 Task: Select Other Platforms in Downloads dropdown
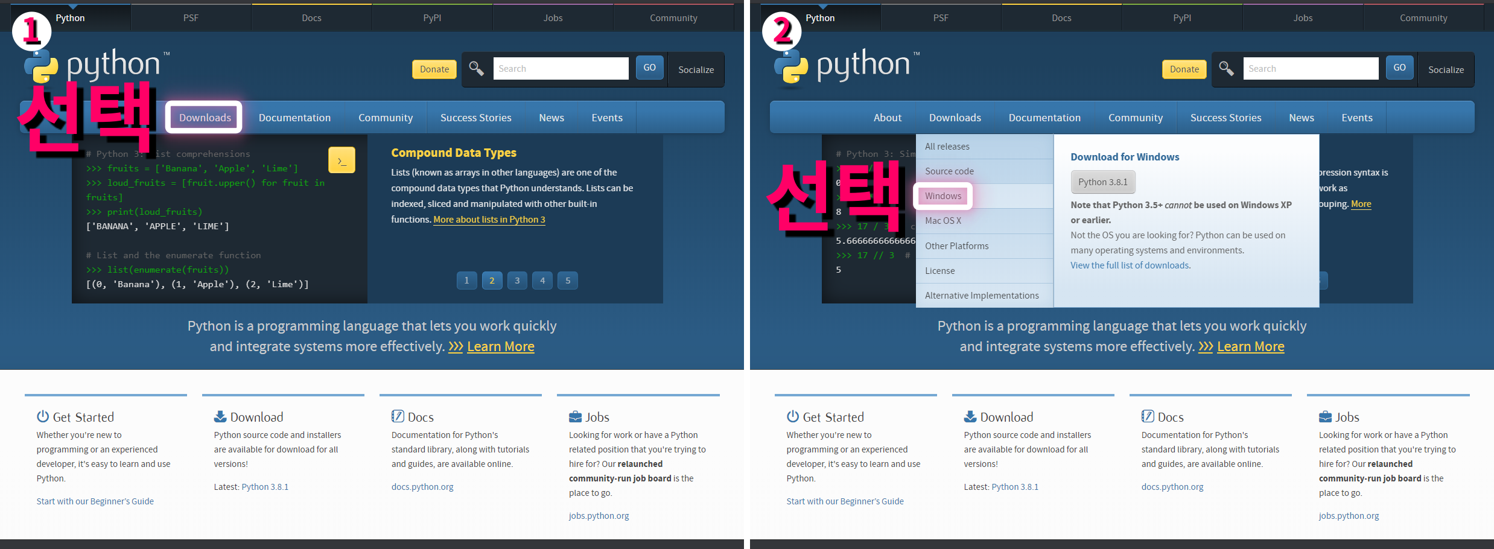pos(985,246)
